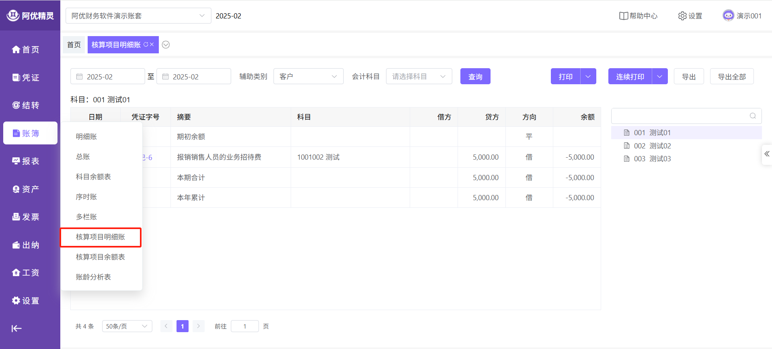
Task: Click the search magnifier icon in right panel
Action: (753, 116)
